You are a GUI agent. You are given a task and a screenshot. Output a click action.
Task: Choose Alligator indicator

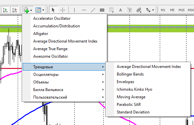tap(64, 34)
